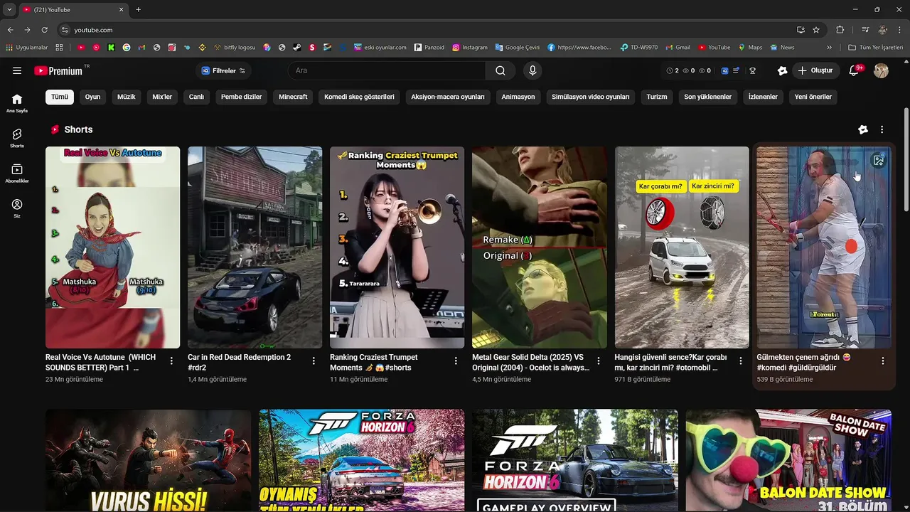
Task: Start voice search with microphone
Action: click(532, 70)
